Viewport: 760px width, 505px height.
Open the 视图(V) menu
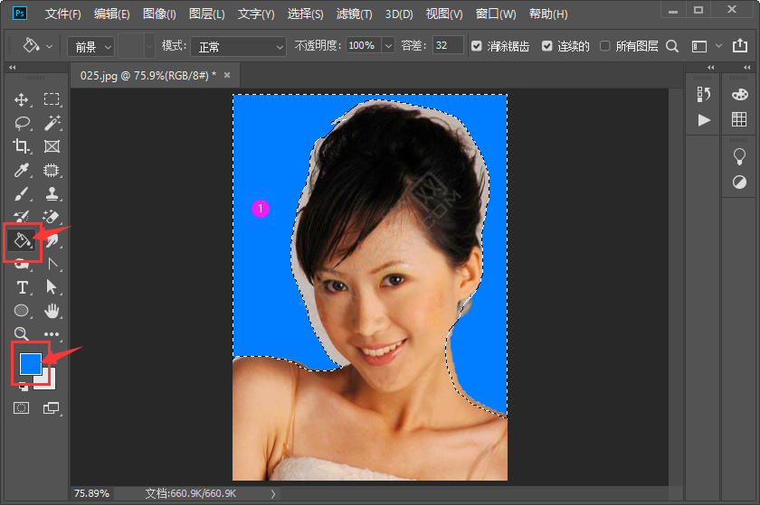(x=444, y=14)
